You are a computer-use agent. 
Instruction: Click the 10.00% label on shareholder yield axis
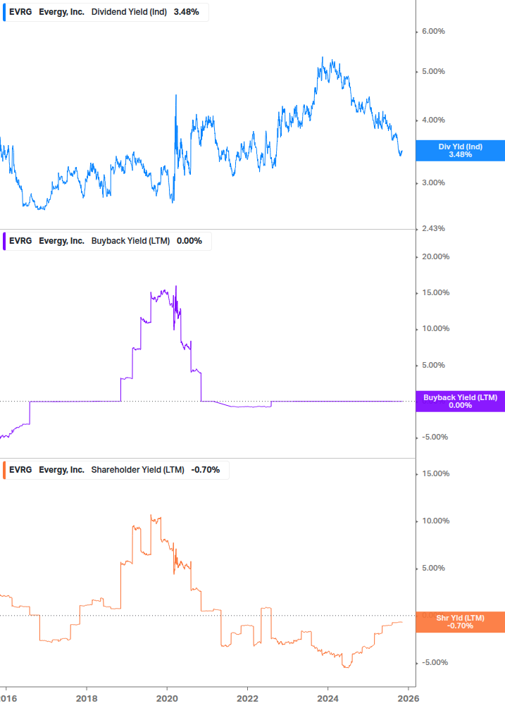coord(435,521)
